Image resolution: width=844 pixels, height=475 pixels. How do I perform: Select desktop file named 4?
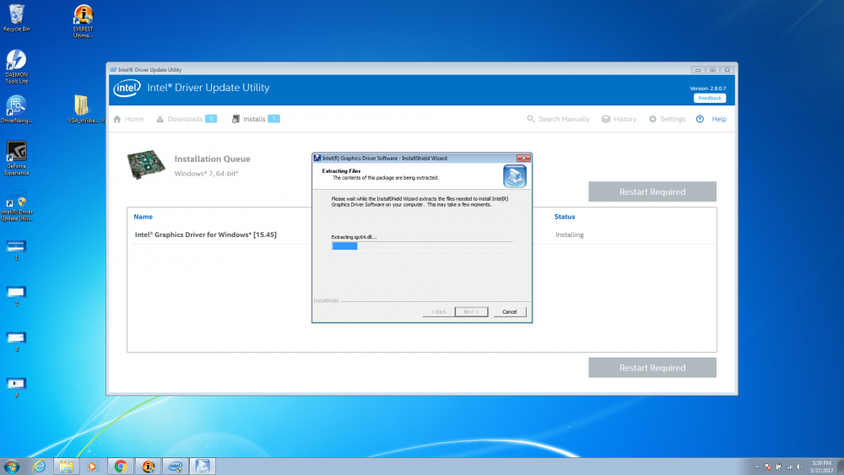(16, 388)
